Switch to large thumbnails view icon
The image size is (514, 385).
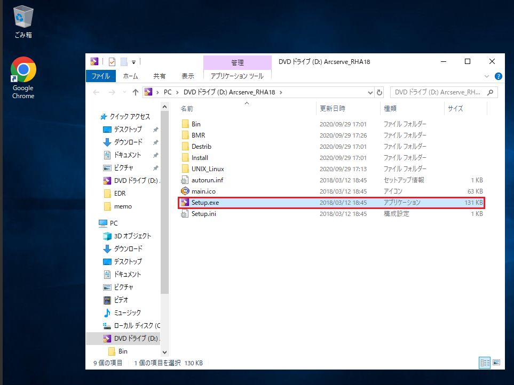coord(496,363)
